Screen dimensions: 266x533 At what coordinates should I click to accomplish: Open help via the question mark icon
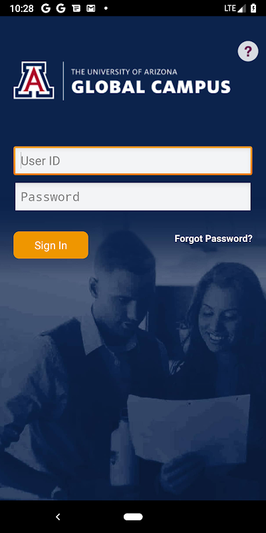point(248,51)
